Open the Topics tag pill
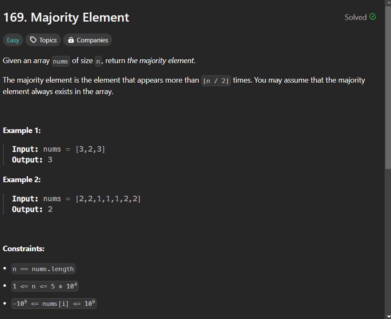Screen dimensions: 391x319 43,40
